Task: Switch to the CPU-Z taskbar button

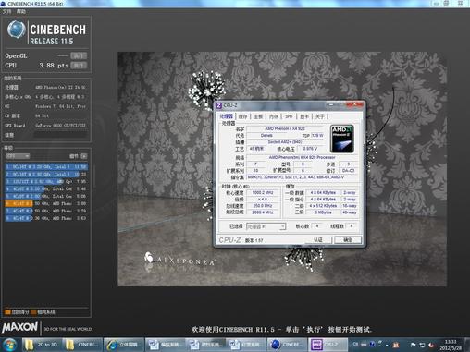Action: click(x=328, y=345)
